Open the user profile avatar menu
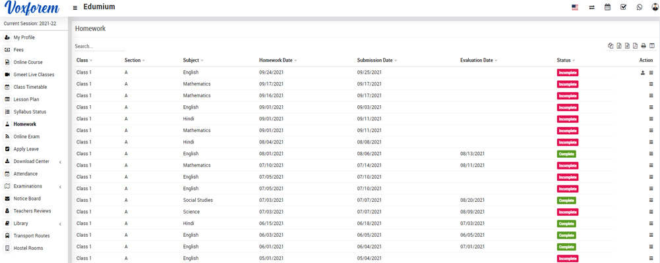 655,7
